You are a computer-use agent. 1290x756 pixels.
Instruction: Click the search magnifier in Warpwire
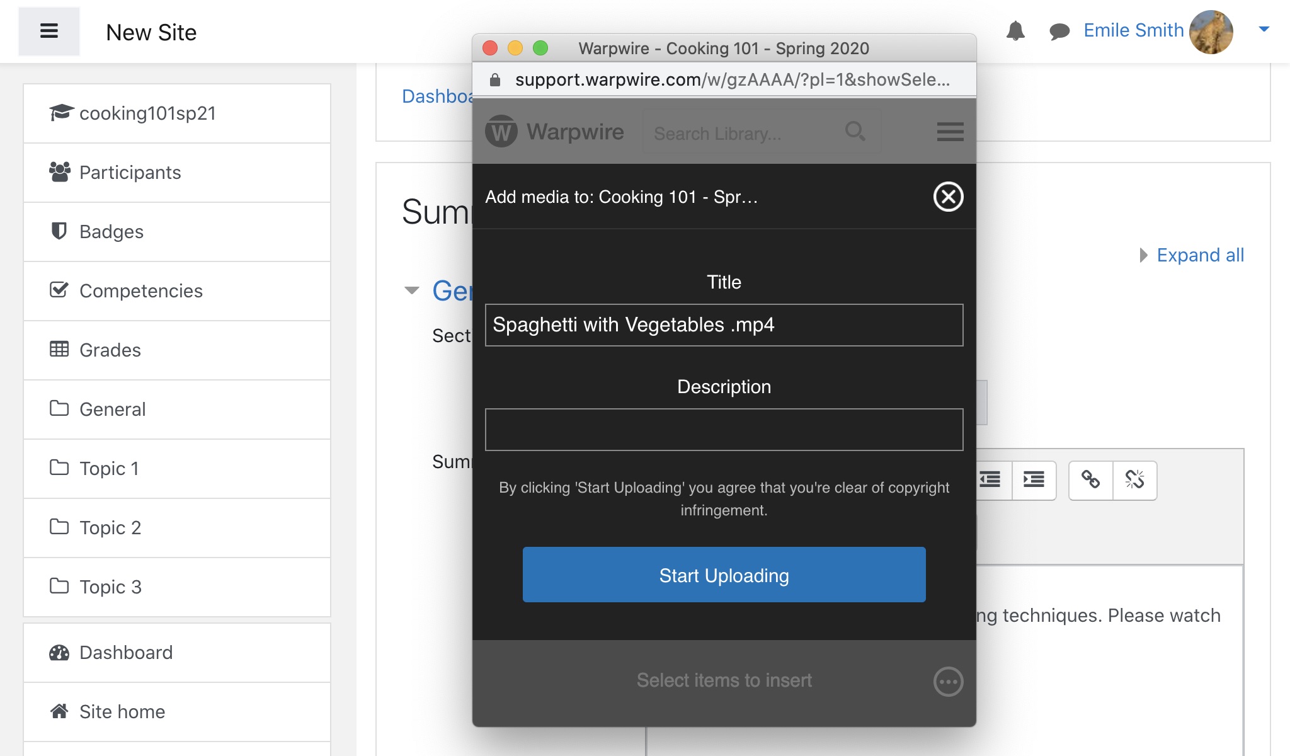pos(855,132)
